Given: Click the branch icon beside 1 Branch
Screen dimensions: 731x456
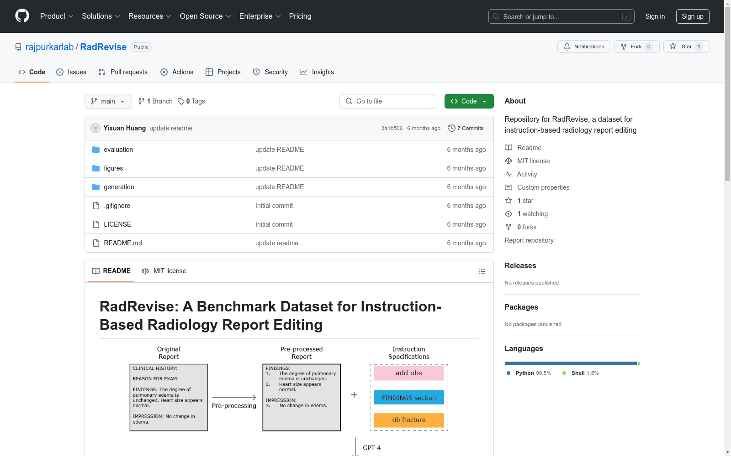Looking at the screenshot, I should click(x=142, y=101).
